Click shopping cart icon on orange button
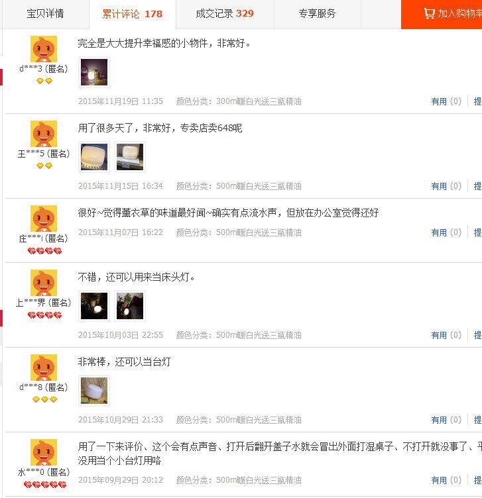 tap(429, 13)
